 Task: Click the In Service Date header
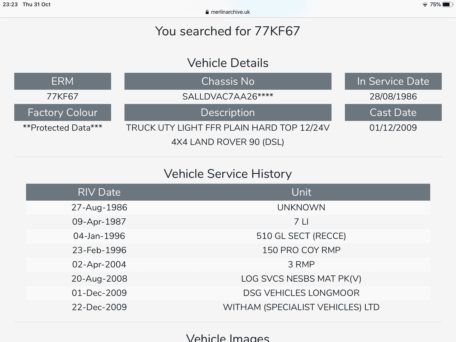(393, 81)
